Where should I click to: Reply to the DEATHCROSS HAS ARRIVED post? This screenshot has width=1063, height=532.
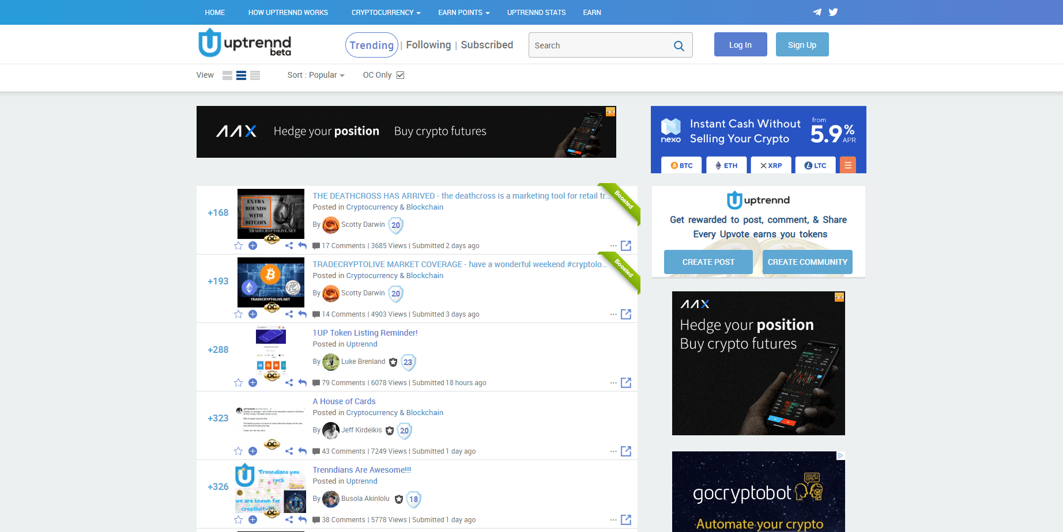[x=302, y=246]
